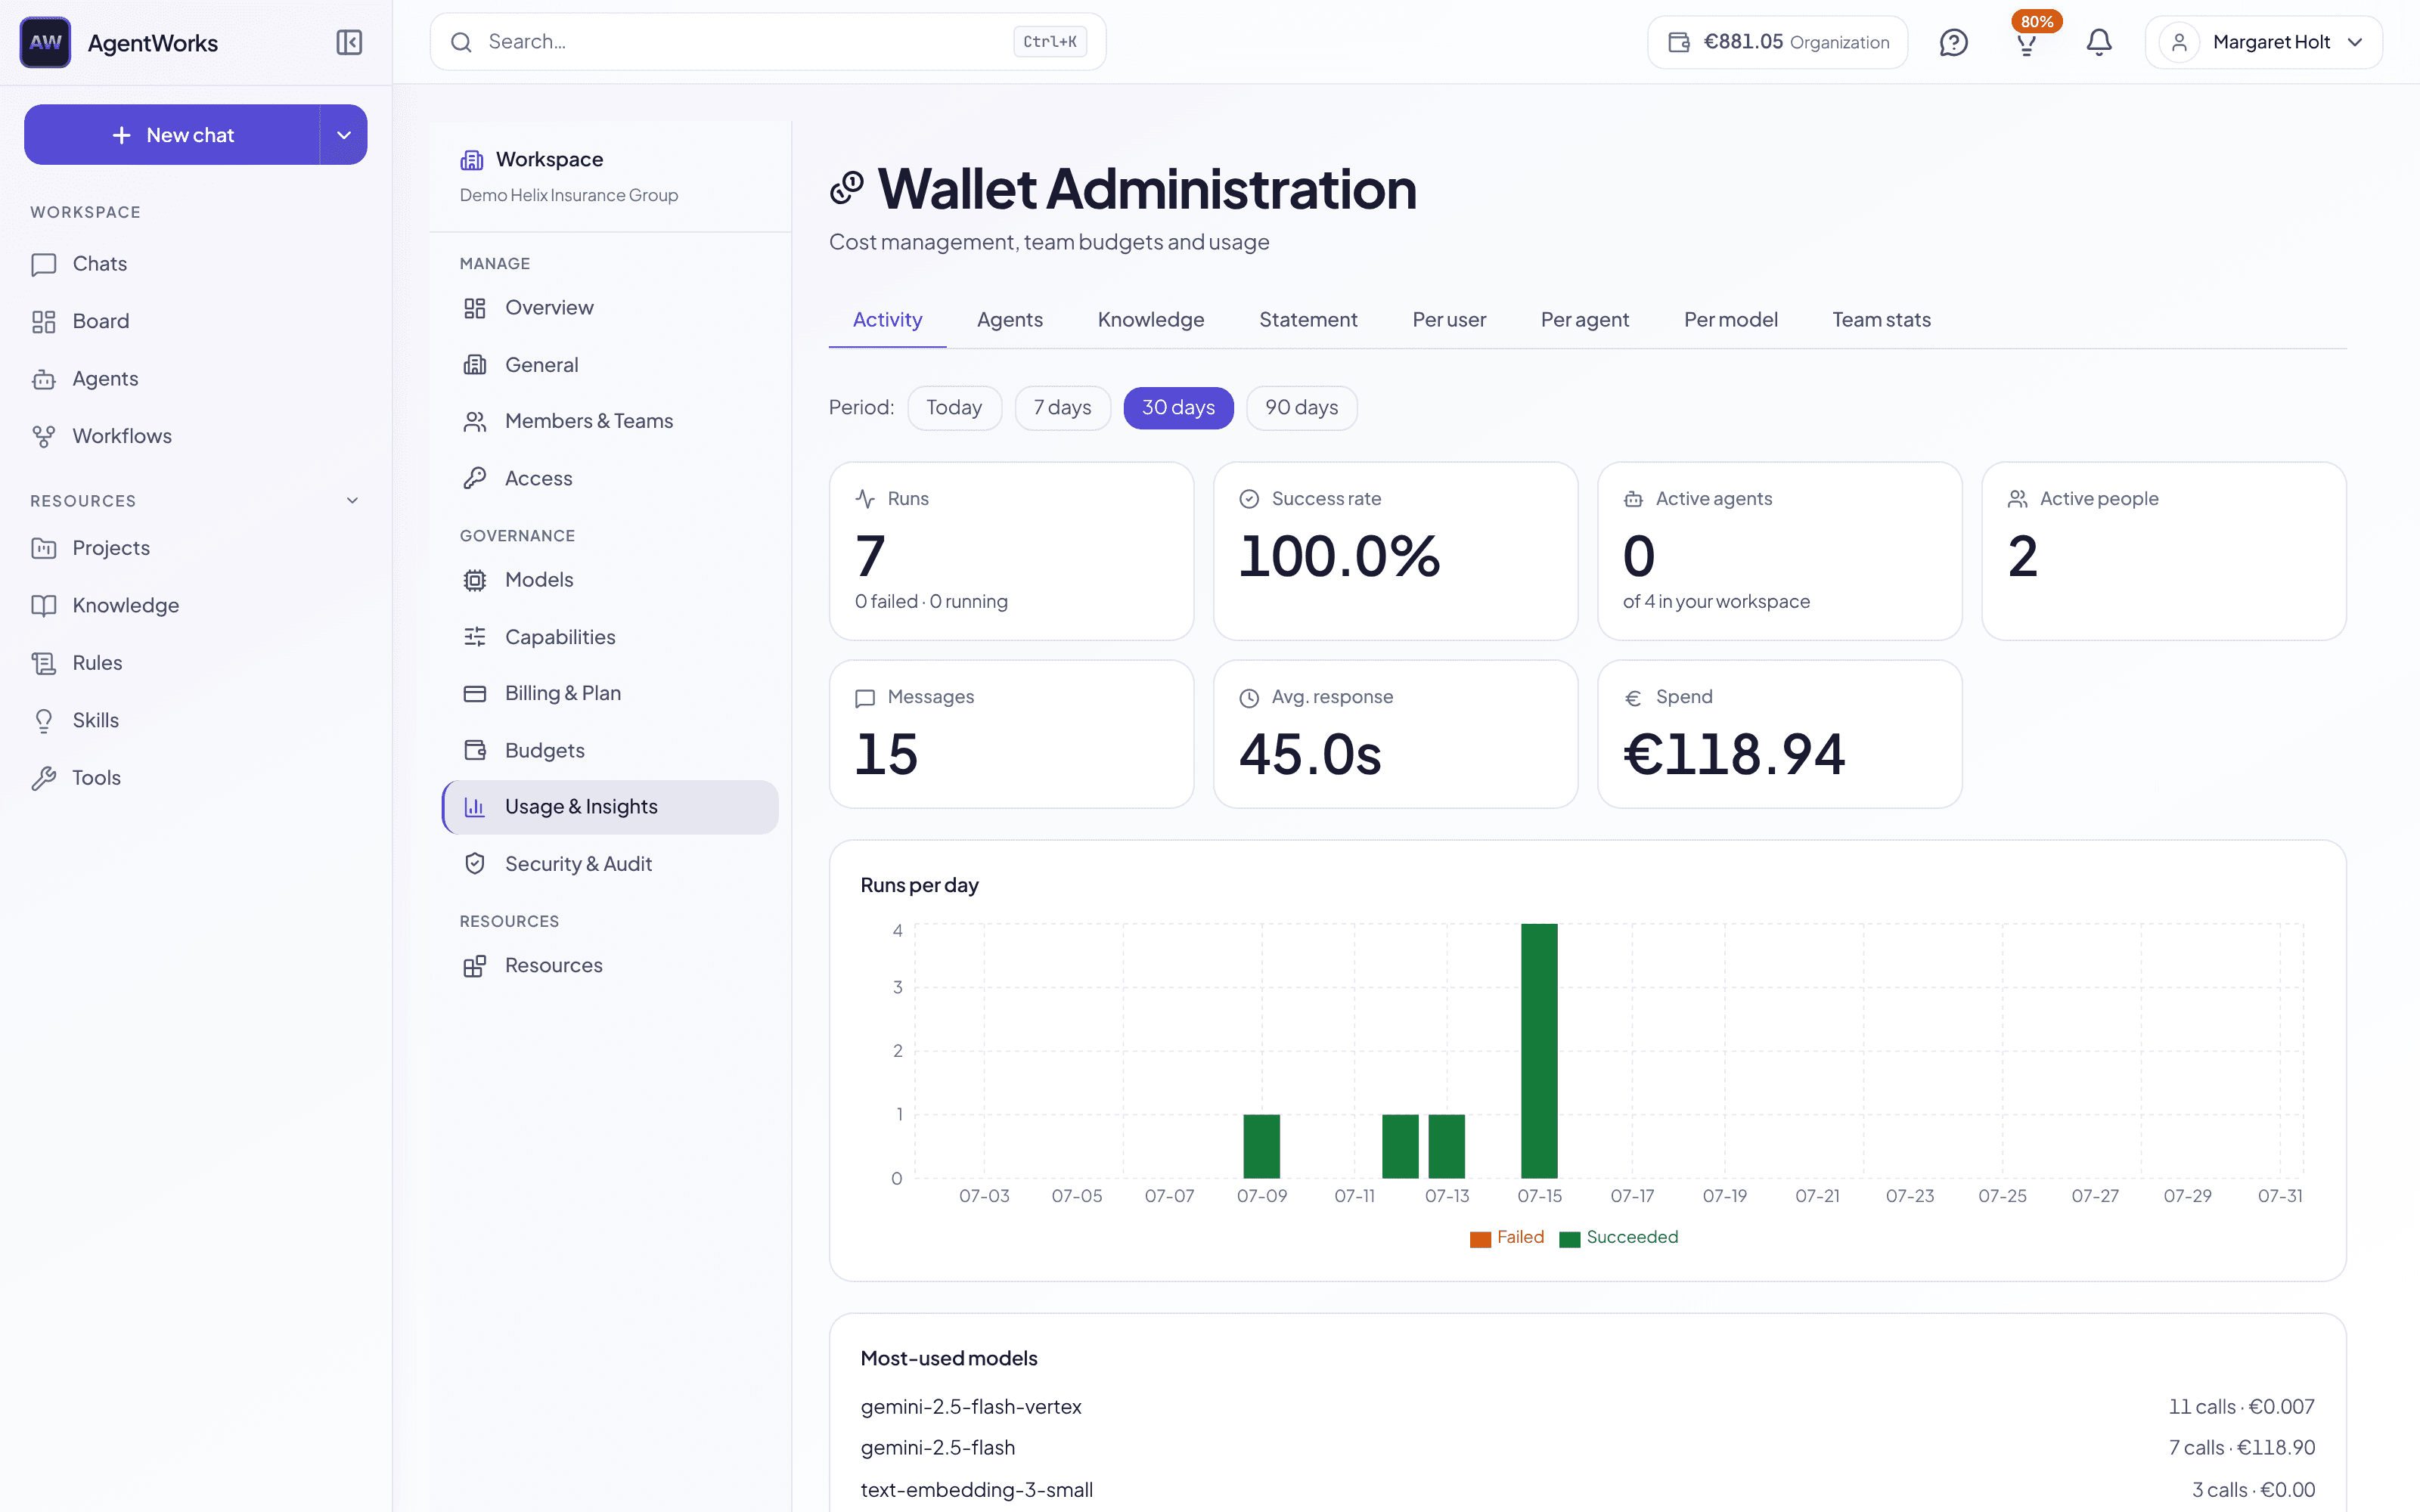Click the Messages card showing 15

click(1011, 734)
